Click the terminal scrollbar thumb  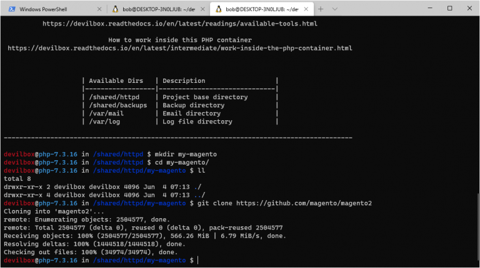tap(477, 224)
